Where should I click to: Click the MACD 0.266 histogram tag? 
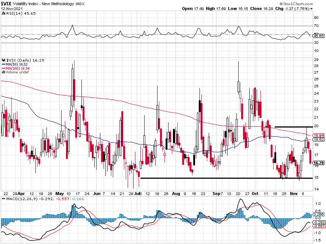click(319, 214)
